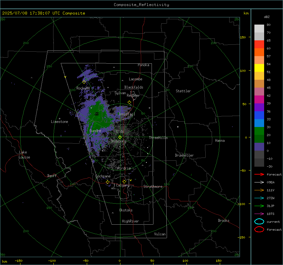Click the Vulcan city label

click(x=160, y=234)
